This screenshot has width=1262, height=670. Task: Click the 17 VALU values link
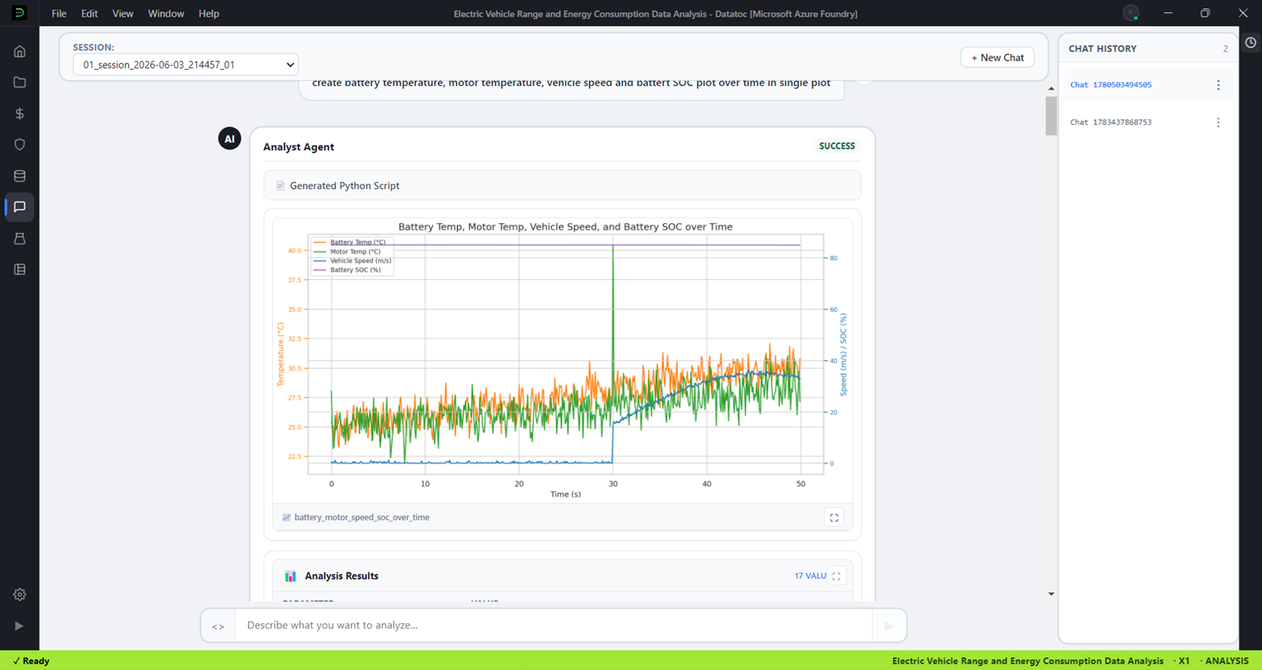tap(810, 576)
